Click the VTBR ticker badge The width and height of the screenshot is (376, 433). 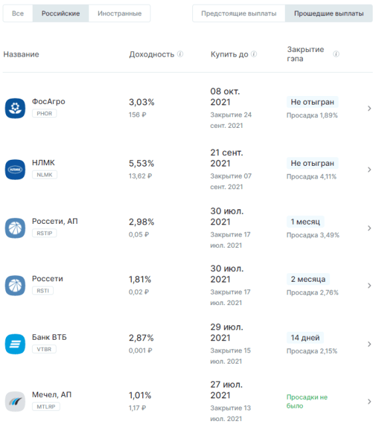coord(44,349)
